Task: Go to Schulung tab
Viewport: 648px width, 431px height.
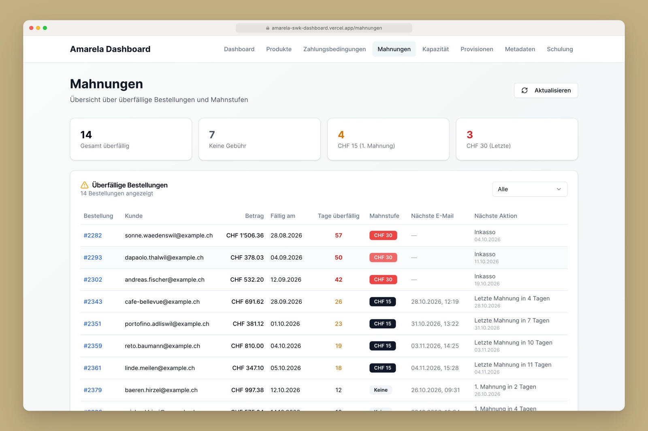Action: [560, 49]
